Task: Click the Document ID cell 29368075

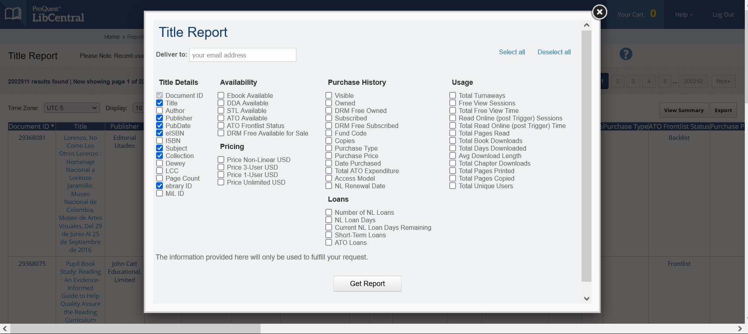Action: [x=32, y=264]
